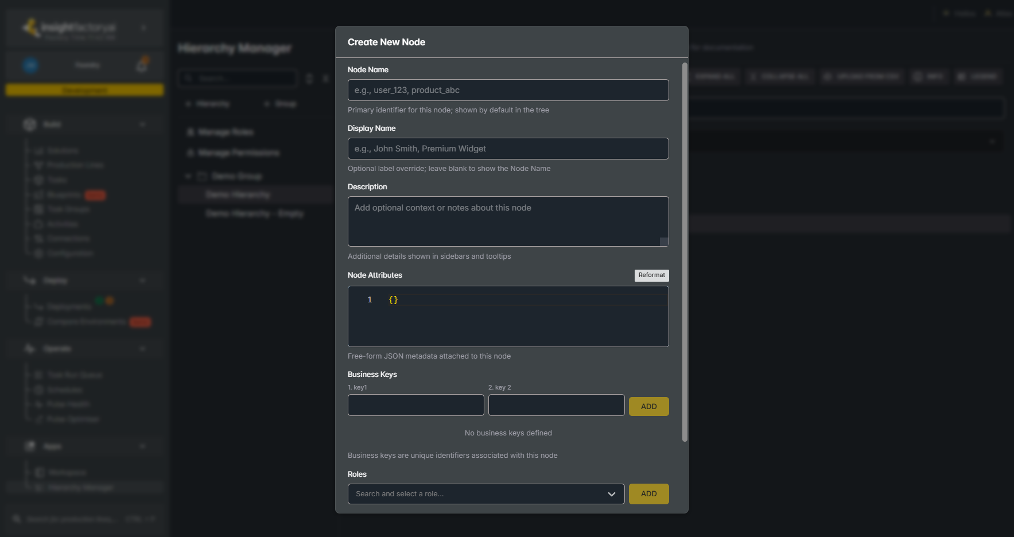Screen dimensions: 1014x537
Task: Focus the key 2 business key field
Action: pos(556,405)
